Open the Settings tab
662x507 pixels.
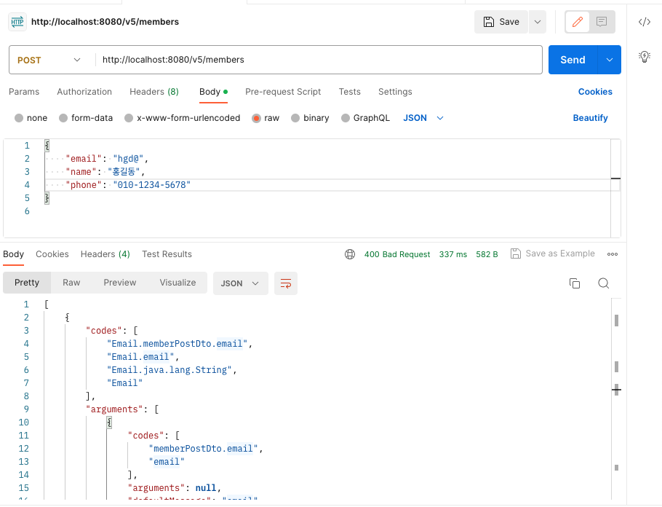click(x=395, y=92)
